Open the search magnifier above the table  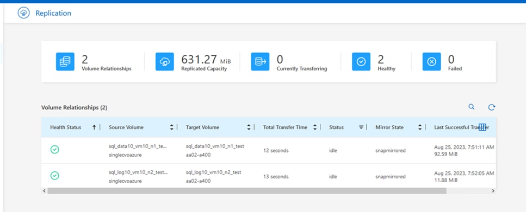(471, 107)
